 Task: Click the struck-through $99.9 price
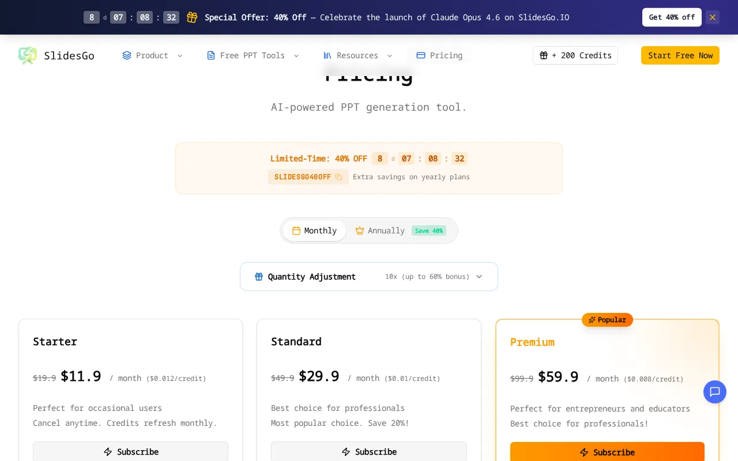tap(522, 379)
